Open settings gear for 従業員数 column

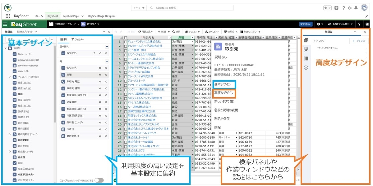click(100, 102)
